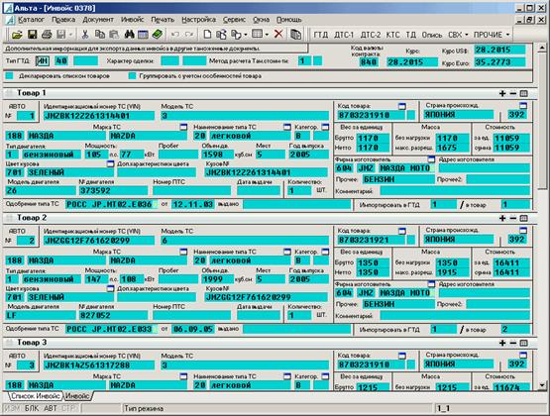
Task: Switch to the Инвойс tab at bottom
Action: click(x=78, y=396)
